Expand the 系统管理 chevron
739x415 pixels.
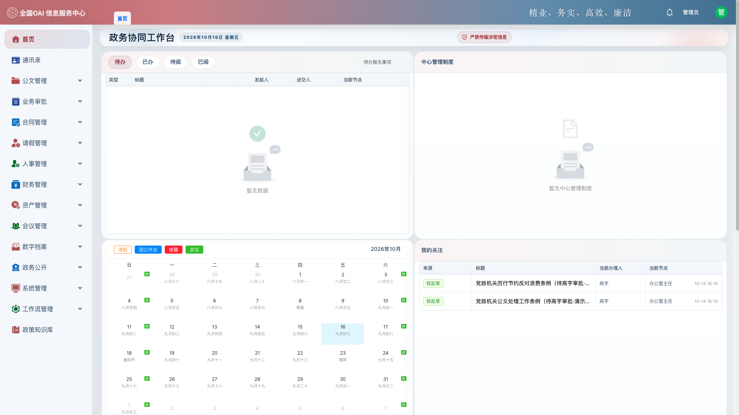80,288
